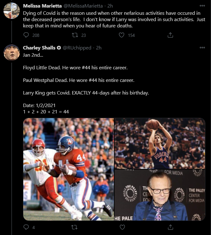Retweet Melissa Marietta's tweet
This screenshot has width=211, height=235.
pos(75,35)
